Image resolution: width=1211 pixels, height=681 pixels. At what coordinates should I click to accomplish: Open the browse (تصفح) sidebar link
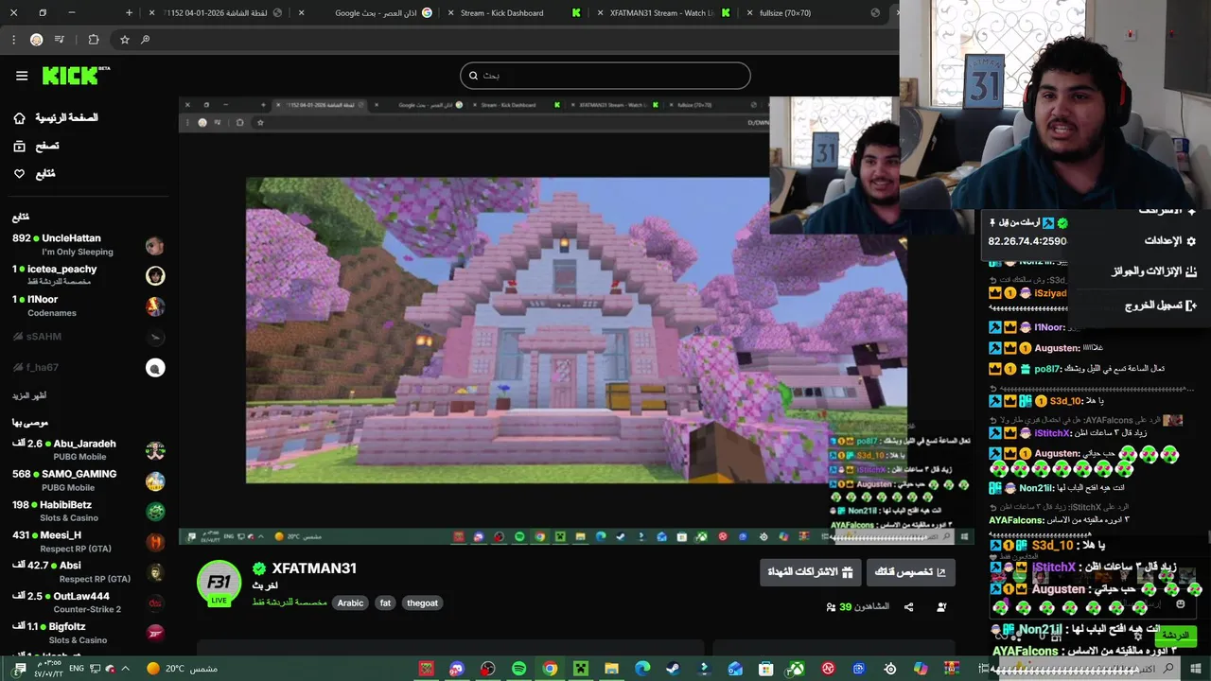(36, 147)
